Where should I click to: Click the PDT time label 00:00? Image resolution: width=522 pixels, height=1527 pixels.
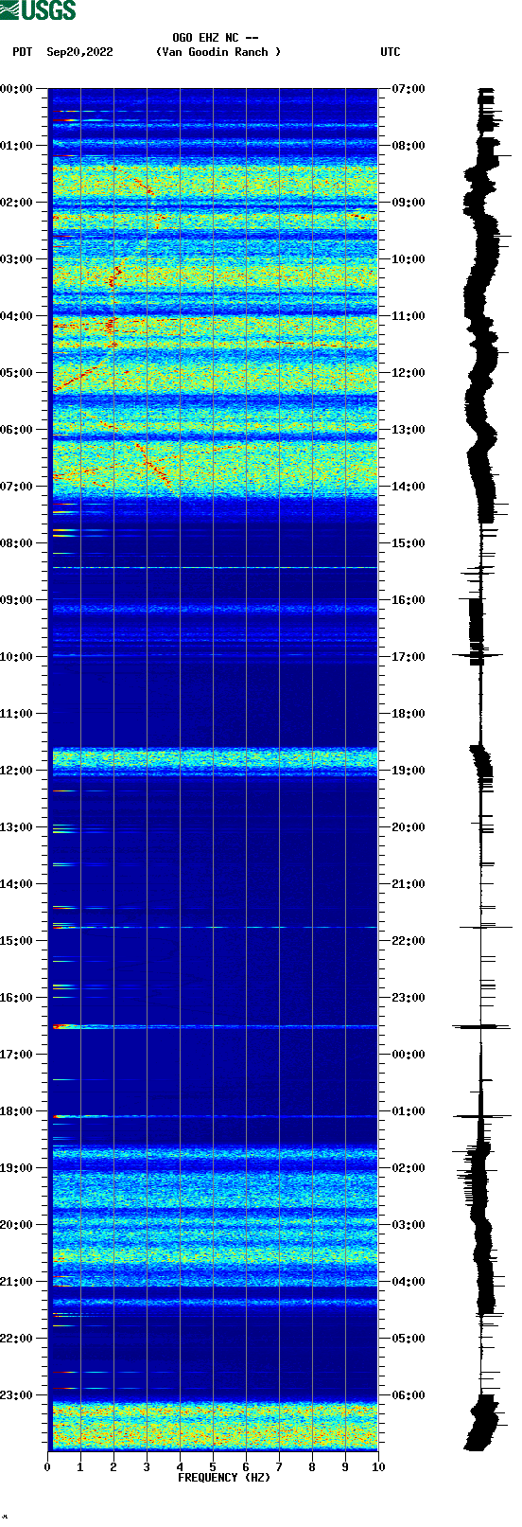click(x=16, y=89)
